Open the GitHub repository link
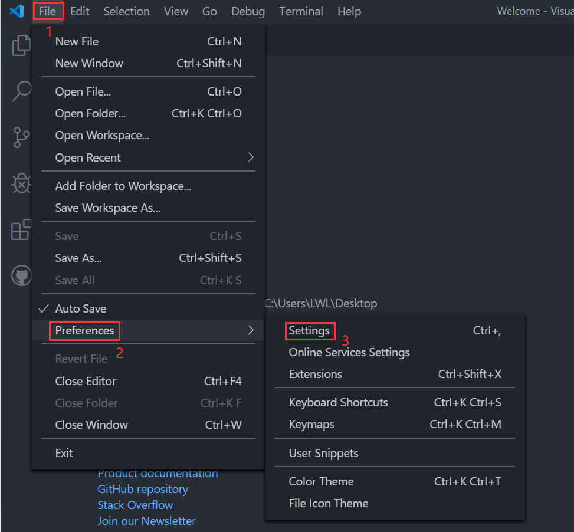574x532 pixels. point(143,489)
